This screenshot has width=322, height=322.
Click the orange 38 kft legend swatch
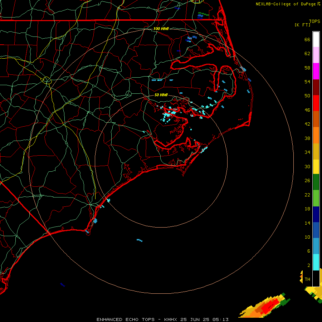tap(316, 135)
